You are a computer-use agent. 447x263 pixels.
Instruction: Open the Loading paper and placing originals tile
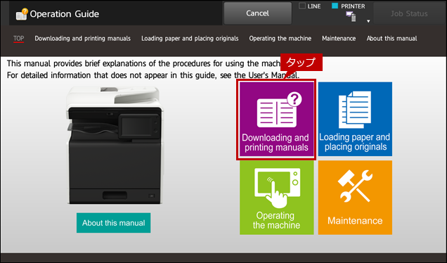pyautogui.click(x=355, y=120)
